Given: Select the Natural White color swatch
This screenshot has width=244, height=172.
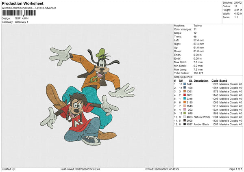Looking at the screenshot, I should (185, 117).
